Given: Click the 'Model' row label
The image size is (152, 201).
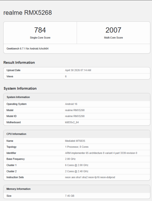Looking at the screenshot, I should [x=10, y=110].
